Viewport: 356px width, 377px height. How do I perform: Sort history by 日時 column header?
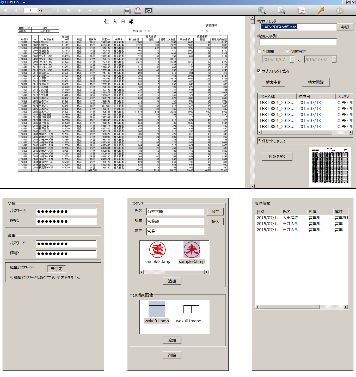click(x=268, y=212)
